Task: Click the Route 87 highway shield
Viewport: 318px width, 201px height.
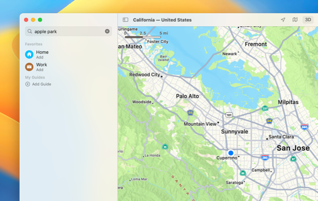Action: (x=293, y=159)
